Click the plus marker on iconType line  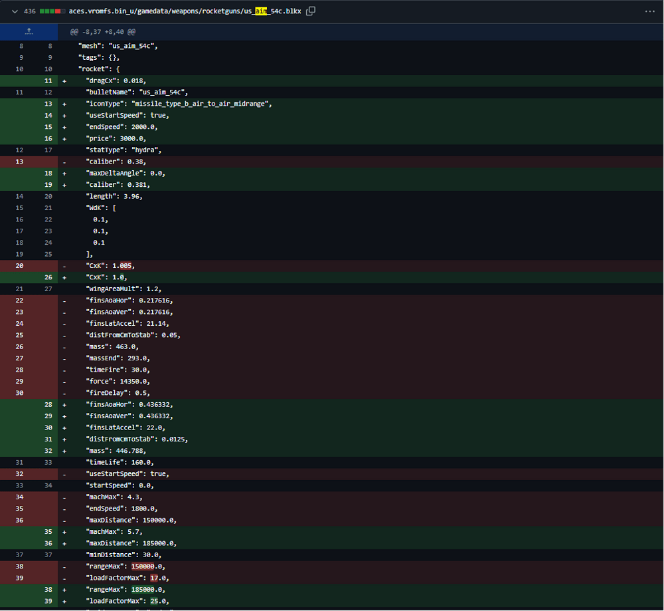[64, 104]
